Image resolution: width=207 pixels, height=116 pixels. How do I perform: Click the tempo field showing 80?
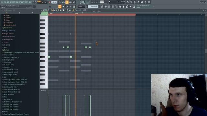54,2
